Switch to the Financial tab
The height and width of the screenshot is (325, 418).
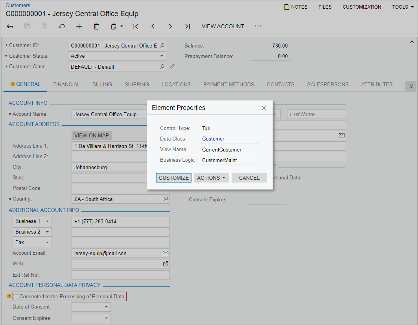(x=66, y=84)
